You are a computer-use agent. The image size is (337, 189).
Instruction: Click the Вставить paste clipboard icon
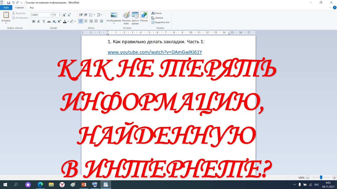pos(6,15)
